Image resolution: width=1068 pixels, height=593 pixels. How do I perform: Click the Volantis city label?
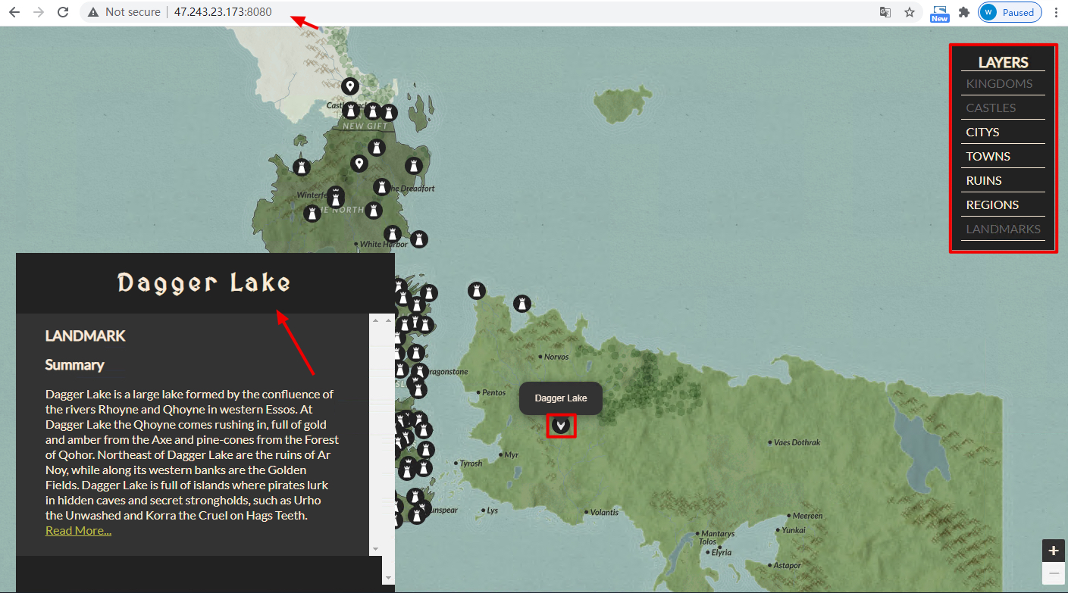(604, 513)
